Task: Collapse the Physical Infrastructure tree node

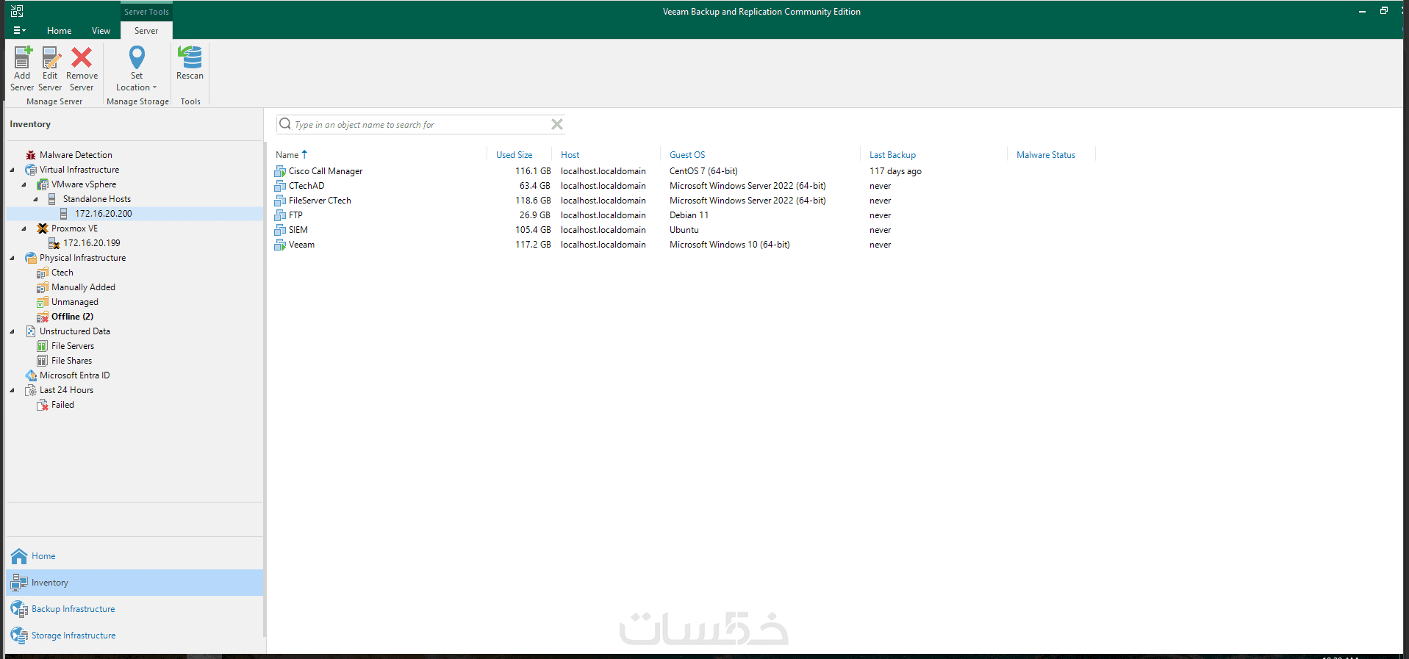Action: (12, 258)
